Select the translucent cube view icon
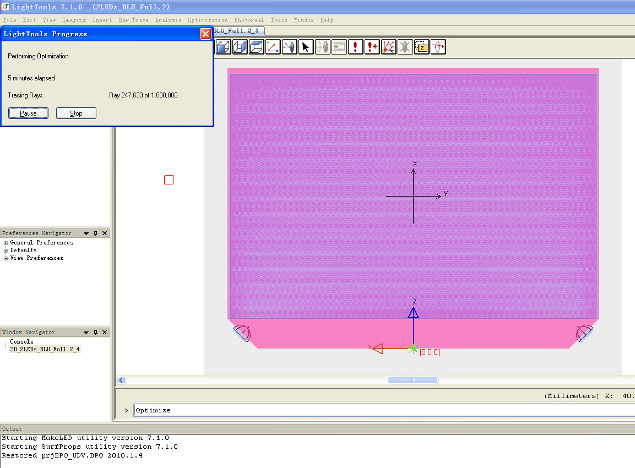 240,47
